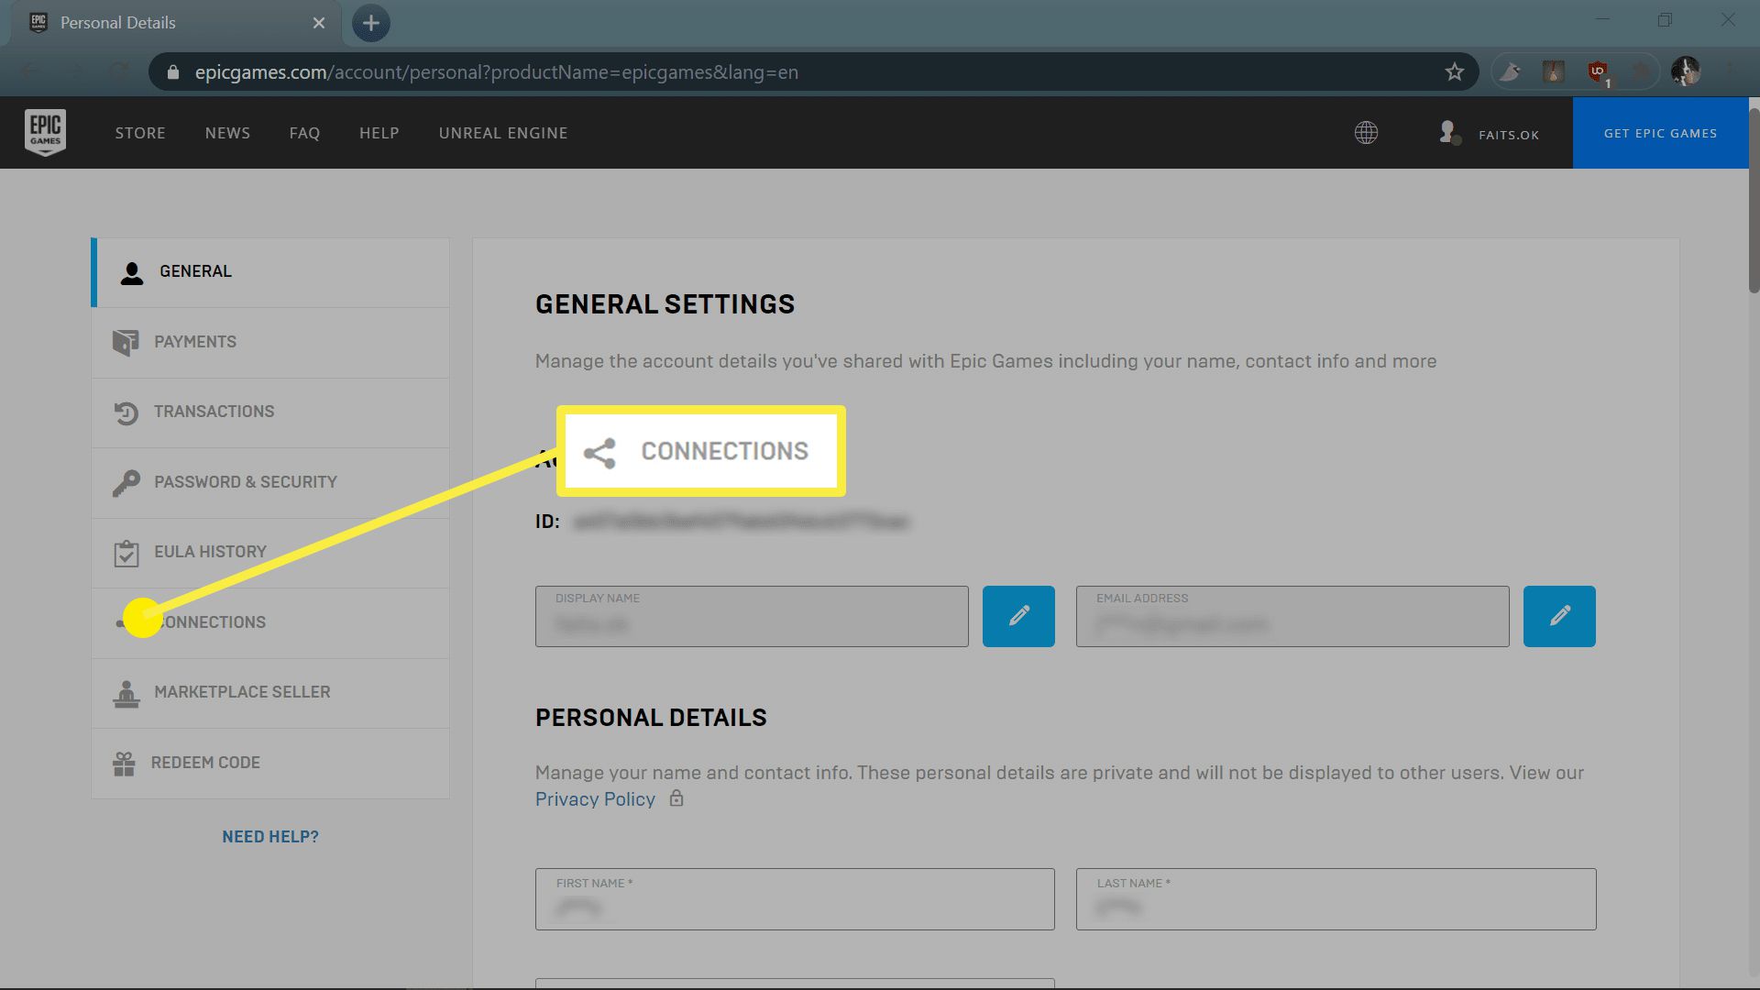
Task: Click the EMAIL ADDRESS field
Action: click(1292, 617)
